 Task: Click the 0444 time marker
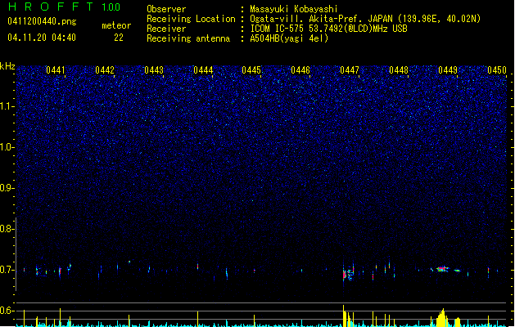coord(203,70)
